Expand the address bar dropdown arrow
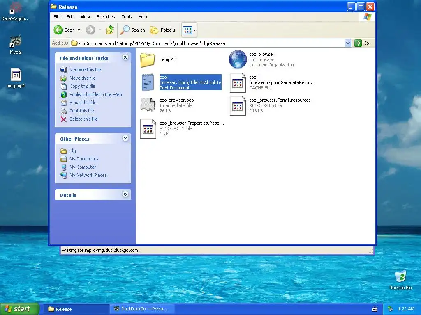421x315 pixels. pos(348,43)
